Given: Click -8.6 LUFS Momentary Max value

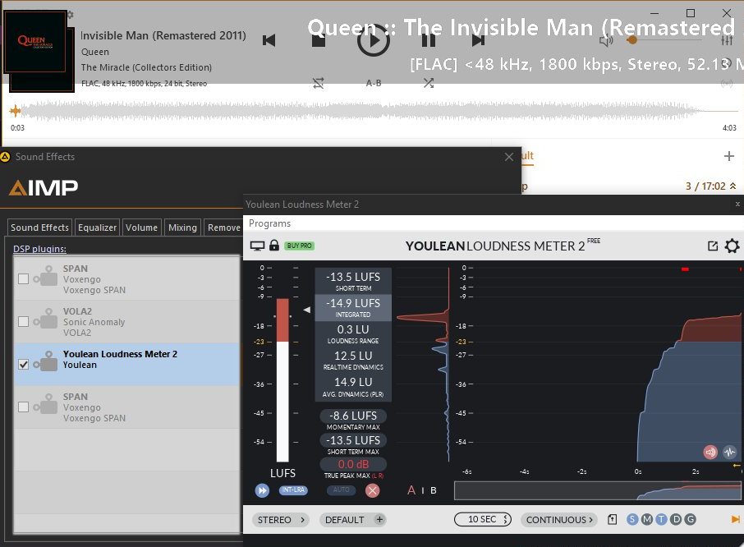Looking at the screenshot, I should click(353, 416).
